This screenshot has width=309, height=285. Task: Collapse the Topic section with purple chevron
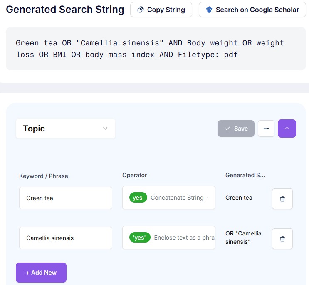click(x=287, y=129)
